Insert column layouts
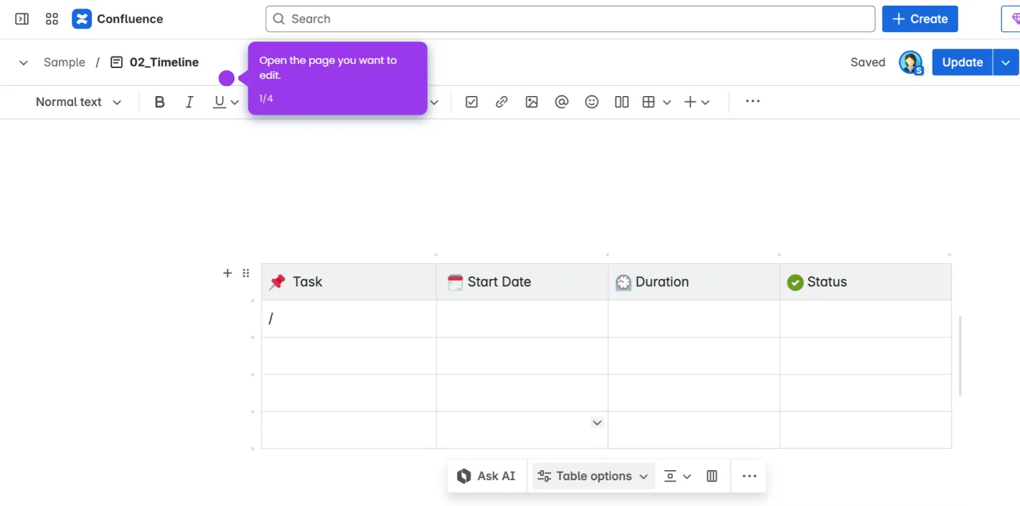The height and width of the screenshot is (506, 1020). click(x=622, y=102)
